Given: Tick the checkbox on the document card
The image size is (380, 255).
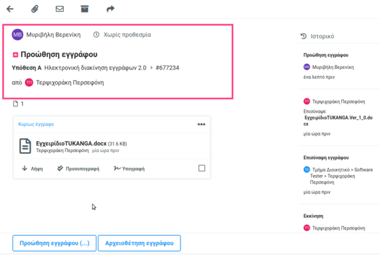Looking at the screenshot, I should [201, 168].
